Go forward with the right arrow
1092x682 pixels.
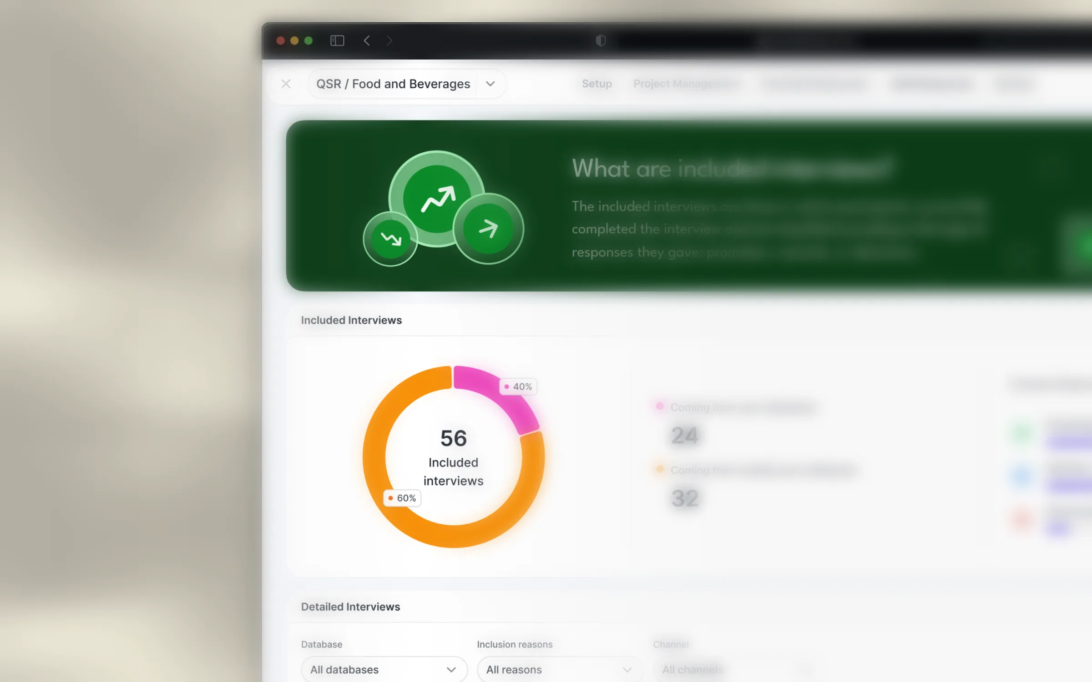point(389,41)
